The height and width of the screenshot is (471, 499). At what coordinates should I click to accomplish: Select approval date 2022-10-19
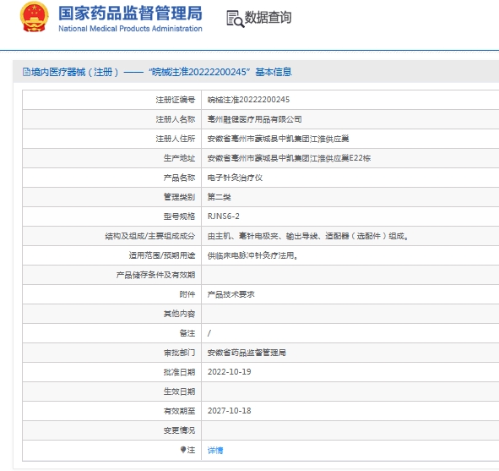229,372
